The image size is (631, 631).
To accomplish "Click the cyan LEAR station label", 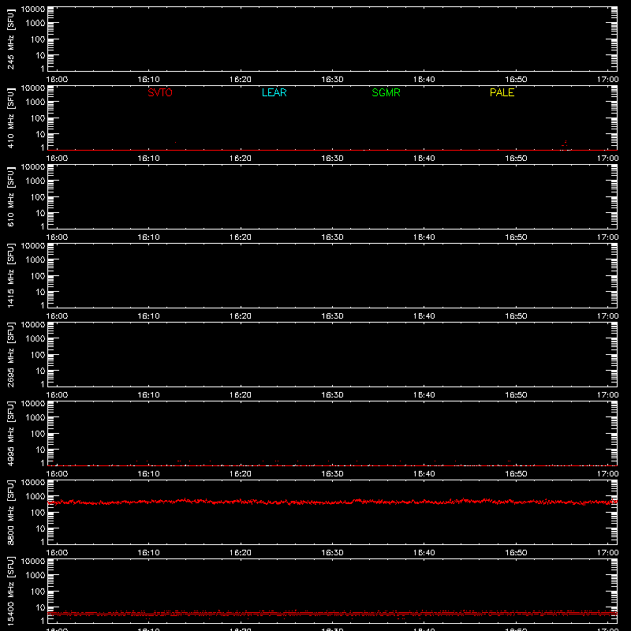I will click(274, 92).
